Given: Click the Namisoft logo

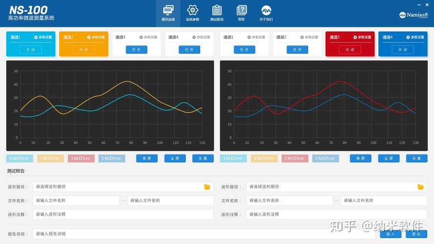Looking at the screenshot, I should tap(413, 15).
